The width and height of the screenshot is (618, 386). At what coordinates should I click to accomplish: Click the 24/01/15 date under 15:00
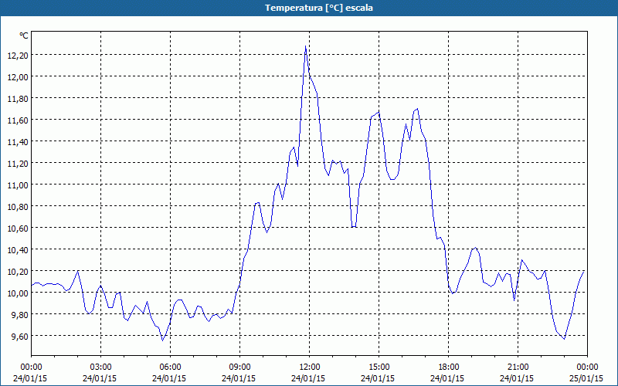[x=379, y=378]
